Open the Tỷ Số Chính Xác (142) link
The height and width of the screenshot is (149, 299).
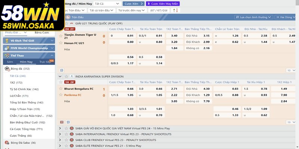pyautogui.click(x=24, y=89)
